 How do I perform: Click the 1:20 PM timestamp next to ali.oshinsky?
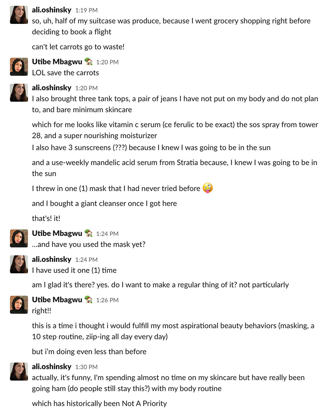[86, 88]
